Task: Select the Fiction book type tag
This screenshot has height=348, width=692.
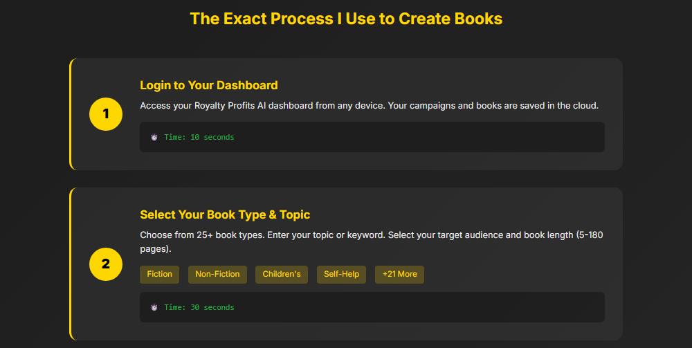Action: click(x=160, y=274)
